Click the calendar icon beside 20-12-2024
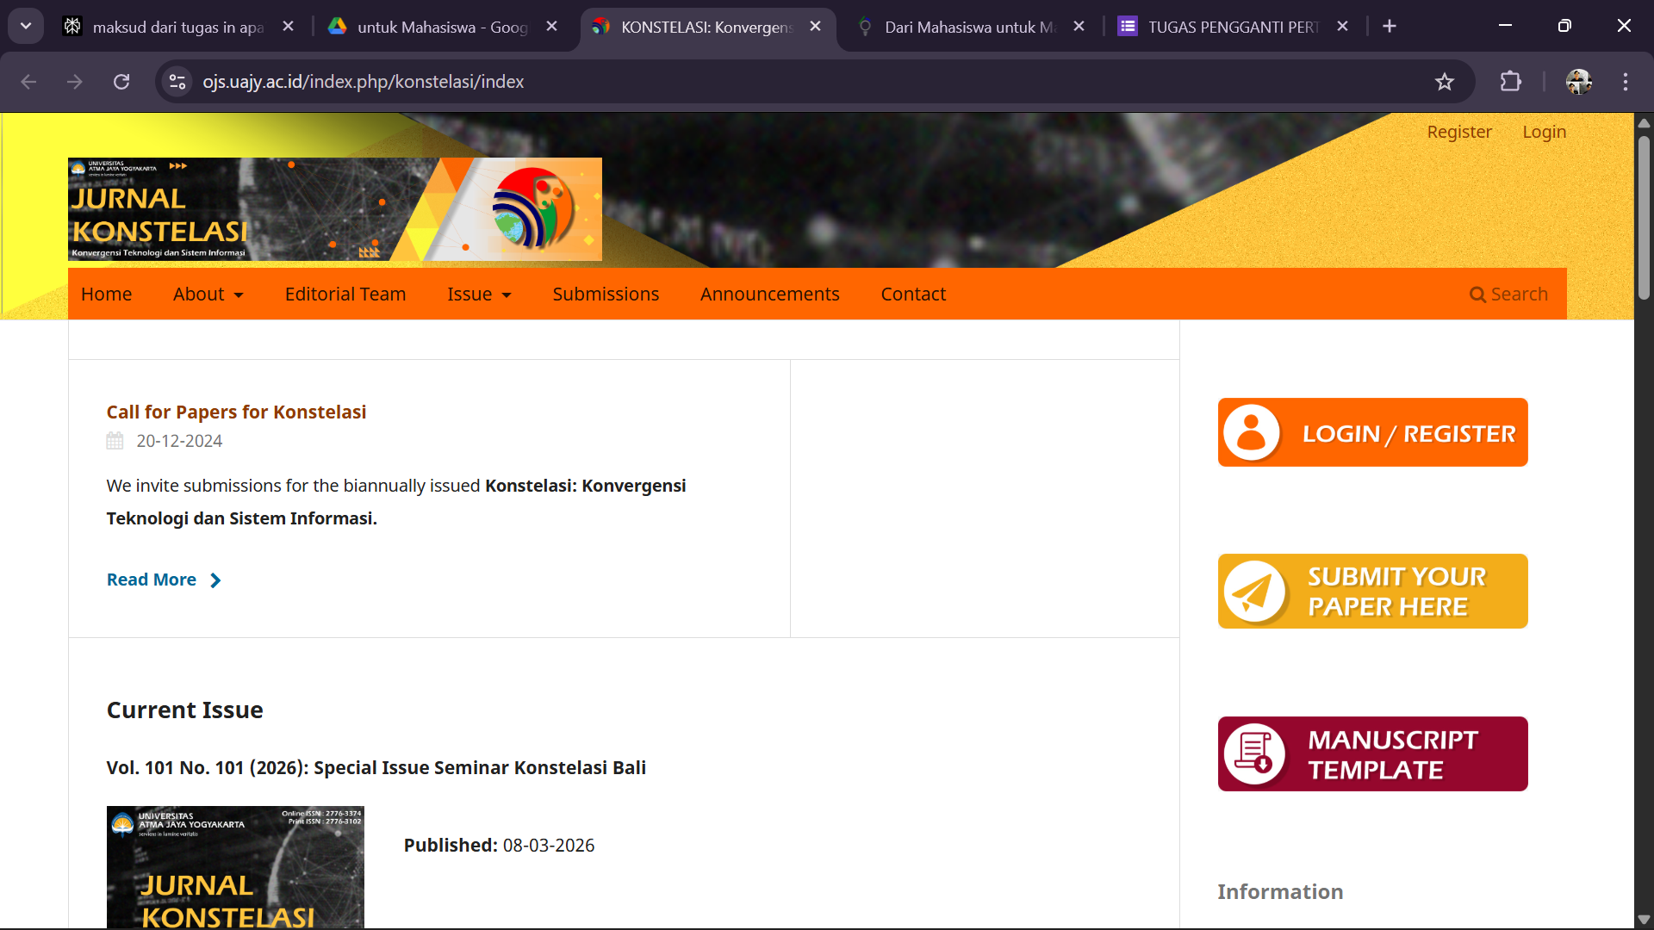This screenshot has width=1654, height=930. pos(115,441)
